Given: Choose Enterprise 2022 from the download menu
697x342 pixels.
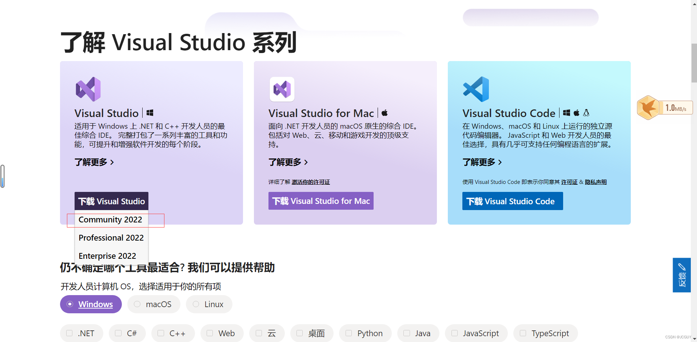Looking at the screenshot, I should (x=111, y=256).
